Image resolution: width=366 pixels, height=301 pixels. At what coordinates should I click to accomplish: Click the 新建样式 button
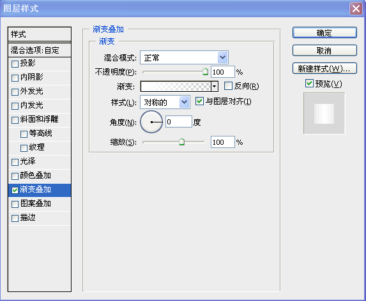pos(324,68)
